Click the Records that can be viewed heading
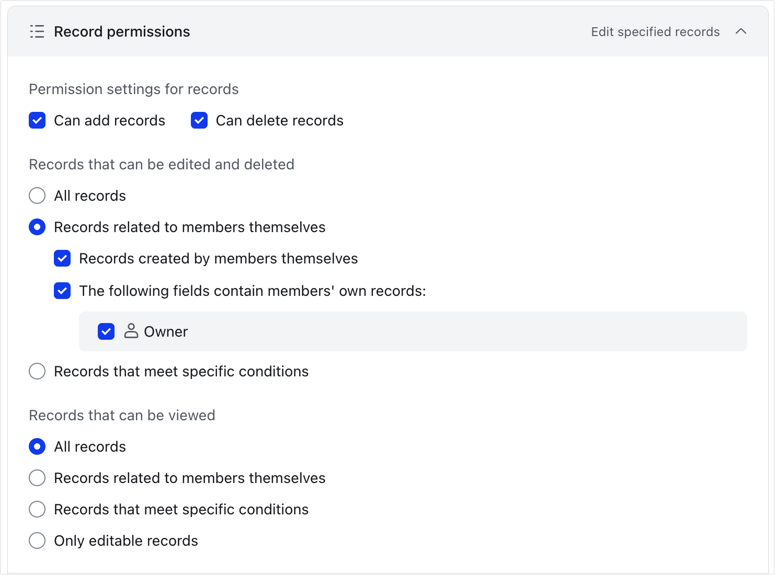The height and width of the screenshot is (575, 775). tap(122, 415)
